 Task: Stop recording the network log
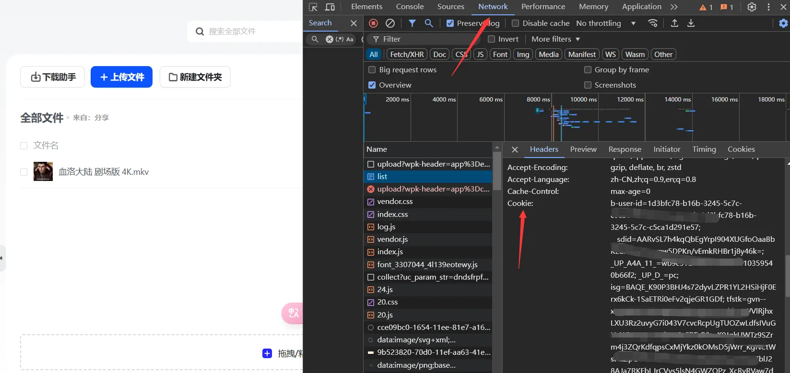[374, 23]
